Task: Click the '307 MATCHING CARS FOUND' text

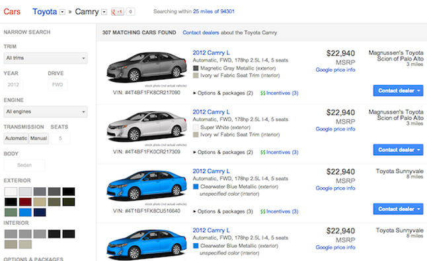Action: coord(139,32)
